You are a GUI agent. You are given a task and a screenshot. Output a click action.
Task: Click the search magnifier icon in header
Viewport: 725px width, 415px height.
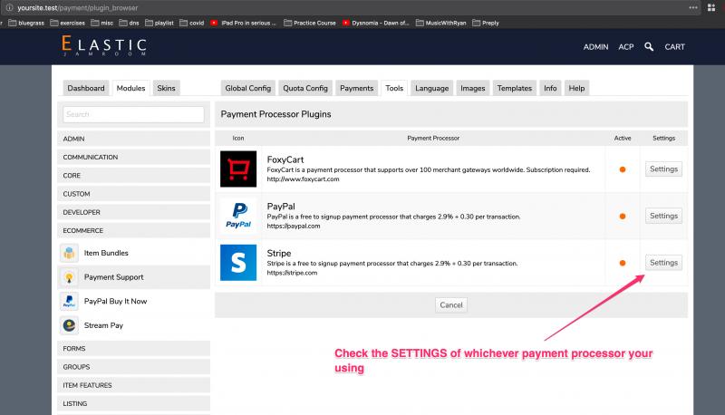coord(649,46)
